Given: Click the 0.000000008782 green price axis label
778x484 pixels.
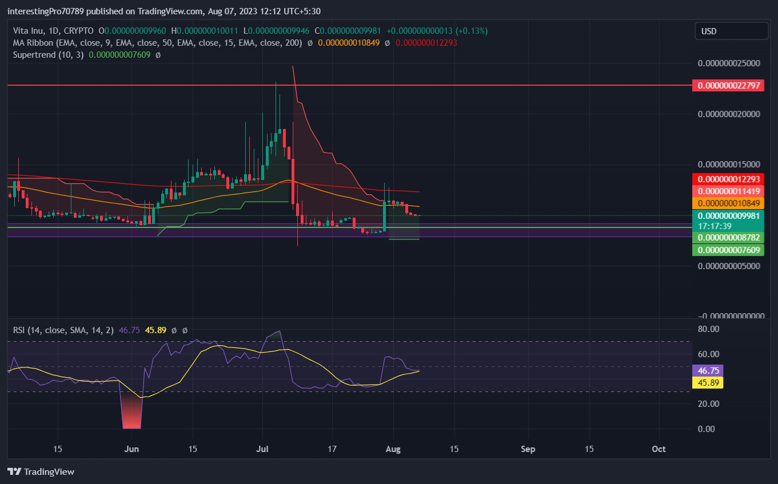Looking at the screenshot, I should [x=727, y=237].
